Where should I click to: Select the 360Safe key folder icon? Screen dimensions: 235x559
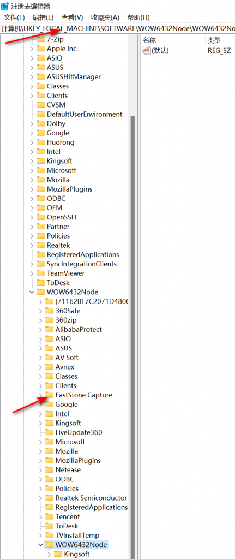[x=49, y=311]
